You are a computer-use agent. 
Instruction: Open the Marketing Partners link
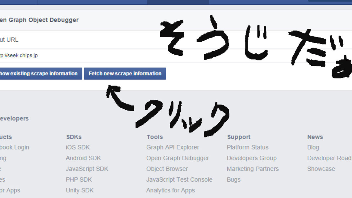253,169
